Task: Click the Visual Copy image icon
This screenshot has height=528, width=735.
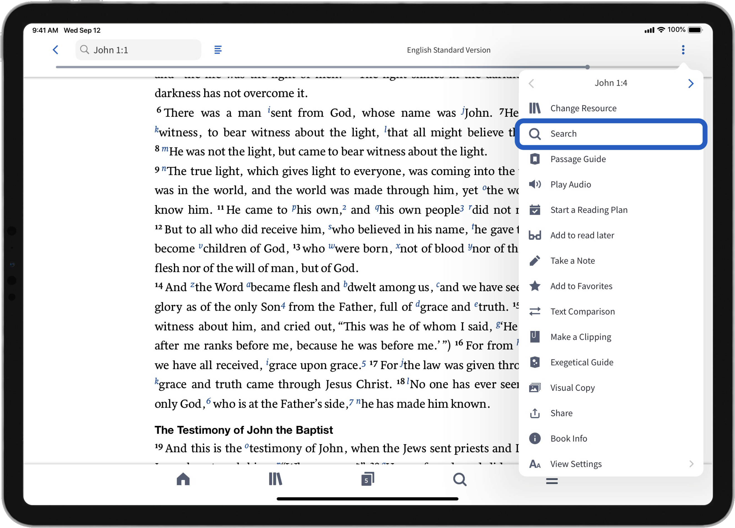Action: (535, 388)
